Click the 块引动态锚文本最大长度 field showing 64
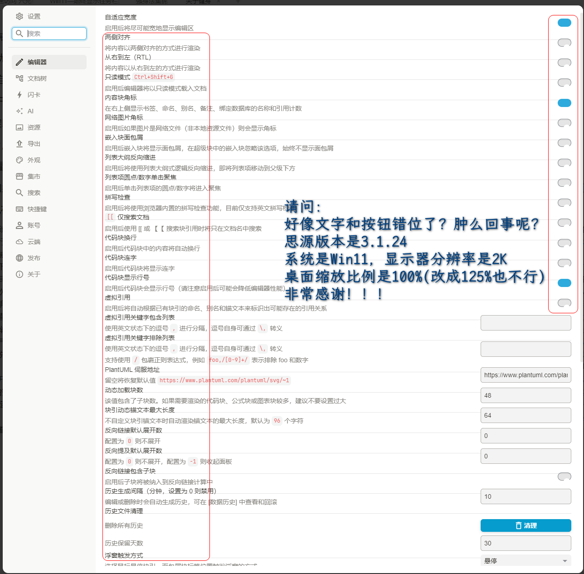Screen dimensions: 584x574 pos(526,415)
